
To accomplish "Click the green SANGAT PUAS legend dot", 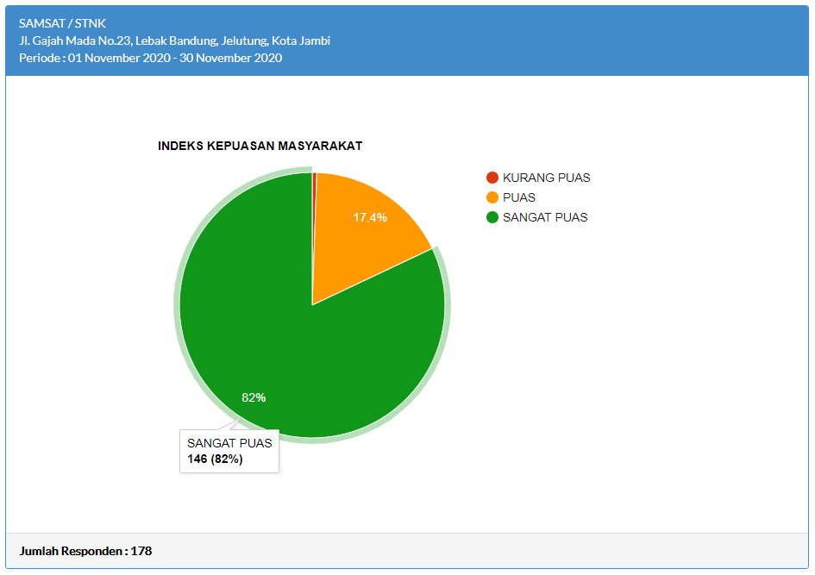I will pyautogui.click(x=492, y=217).
